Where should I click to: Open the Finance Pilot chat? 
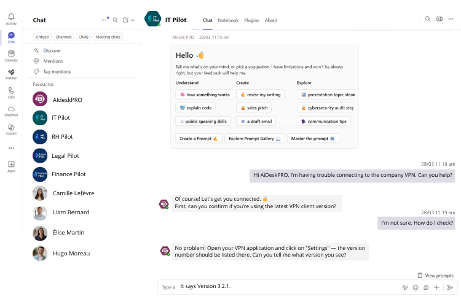(68, 174)
